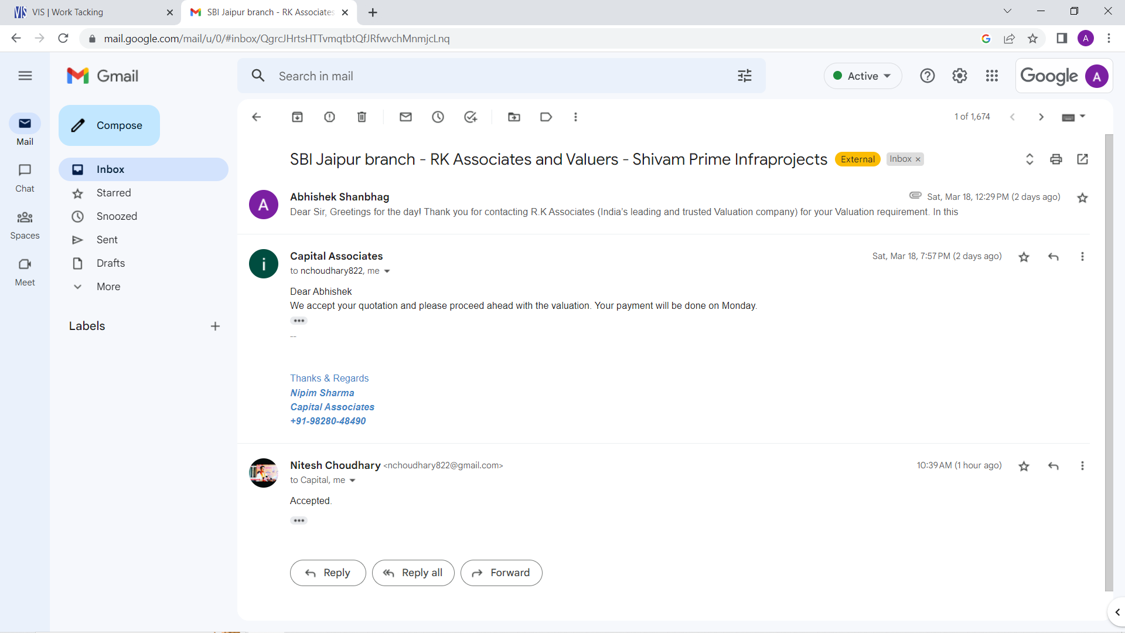Open More menu on Nitesh Choudhary message

coord(1082,466)
